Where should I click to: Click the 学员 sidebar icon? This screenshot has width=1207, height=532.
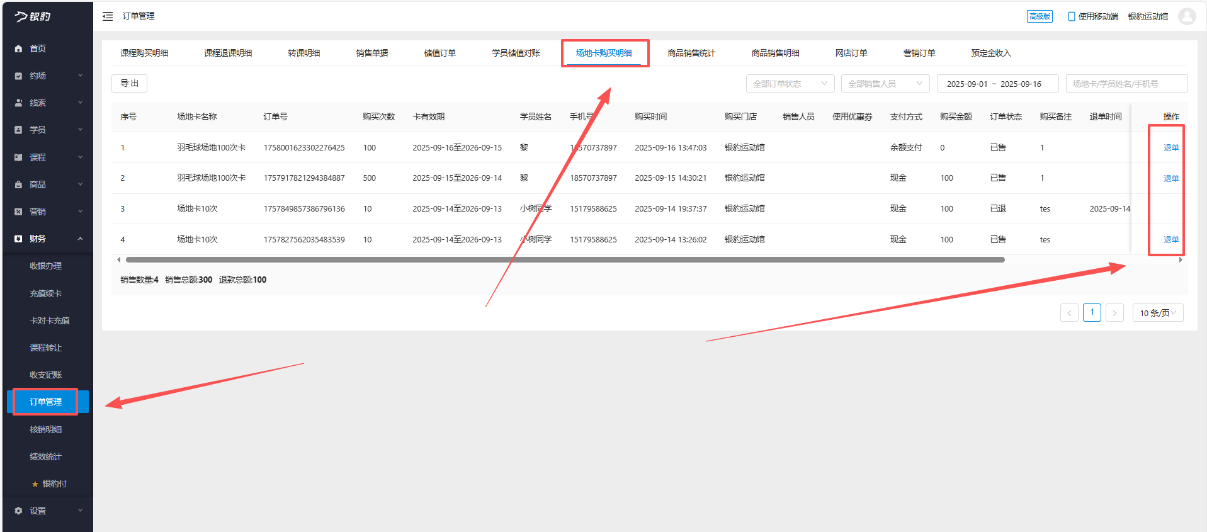pyautogui.click(x=18, y=130)
